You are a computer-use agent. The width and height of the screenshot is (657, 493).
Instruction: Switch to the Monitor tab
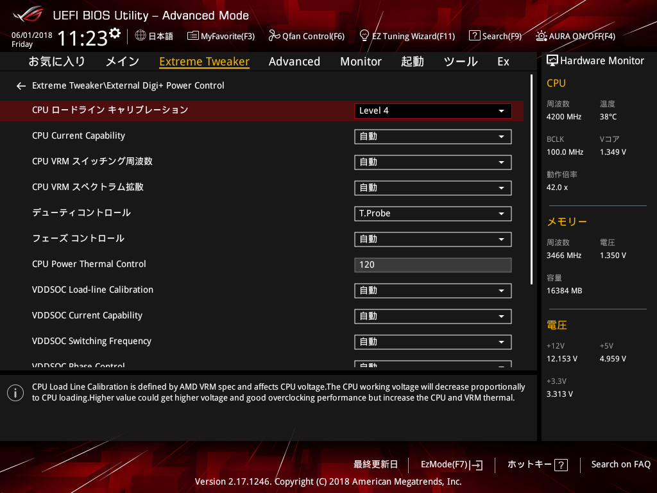pos(361,62)
